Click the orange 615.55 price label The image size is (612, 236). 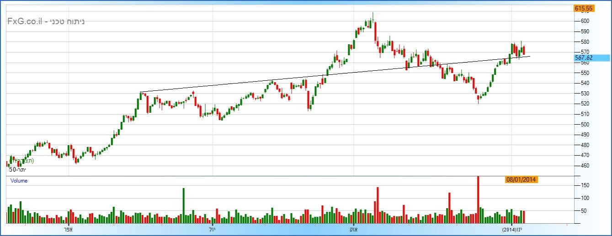(x=584, y=8)
